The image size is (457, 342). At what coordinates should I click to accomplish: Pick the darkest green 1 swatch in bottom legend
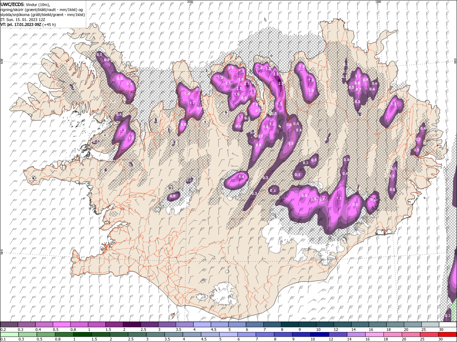pyautogui.click(x=82, y=334)
